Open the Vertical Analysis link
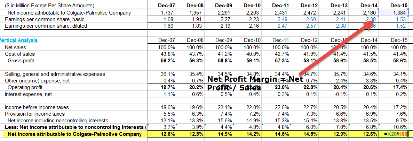Screen dimensions: 413x141 19,41
